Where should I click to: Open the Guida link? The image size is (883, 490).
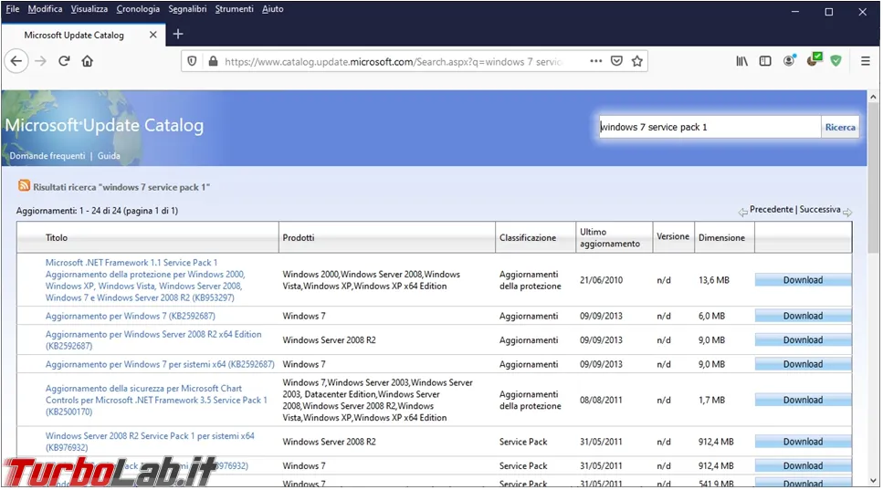tap(109, 156)
